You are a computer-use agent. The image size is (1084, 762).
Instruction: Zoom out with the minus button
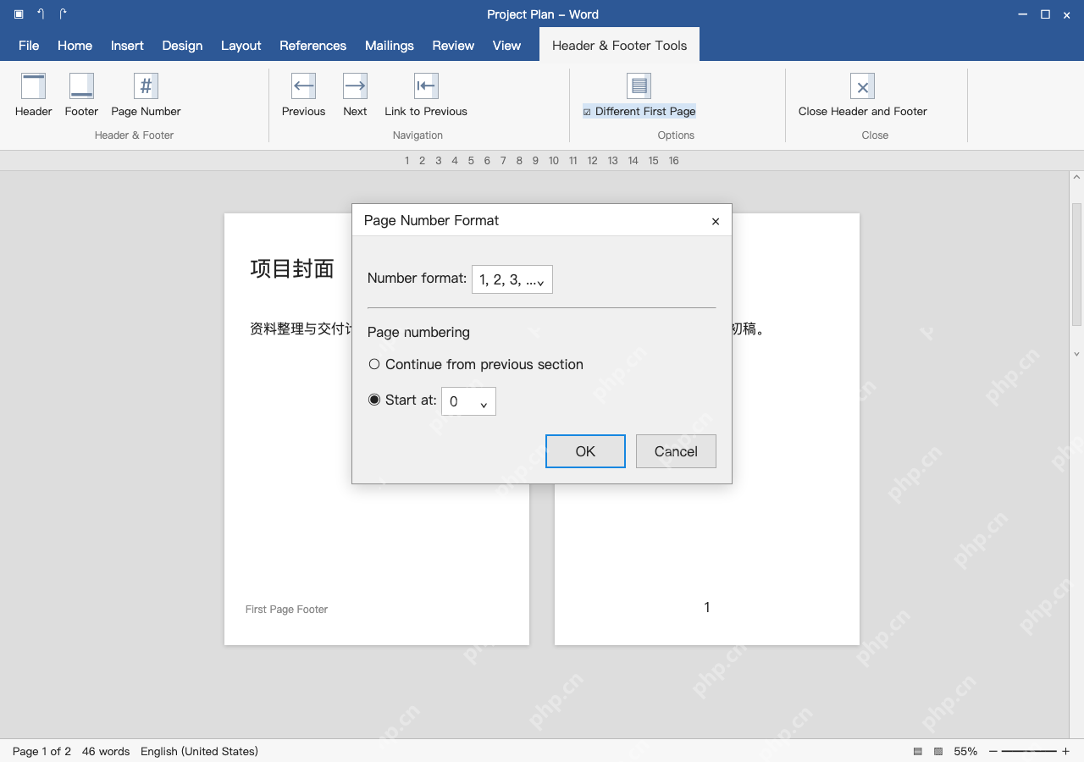click(993, 751)
